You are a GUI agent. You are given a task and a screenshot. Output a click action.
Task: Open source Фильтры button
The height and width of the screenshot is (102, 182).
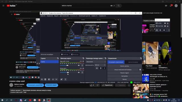coord(75,54)
